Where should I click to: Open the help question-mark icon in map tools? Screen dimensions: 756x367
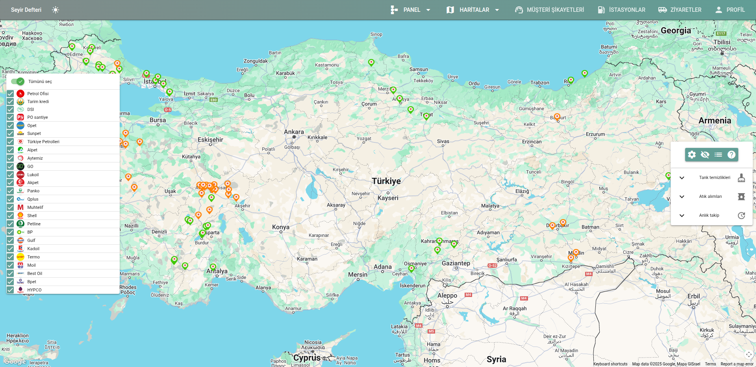[x=732, y=155]
